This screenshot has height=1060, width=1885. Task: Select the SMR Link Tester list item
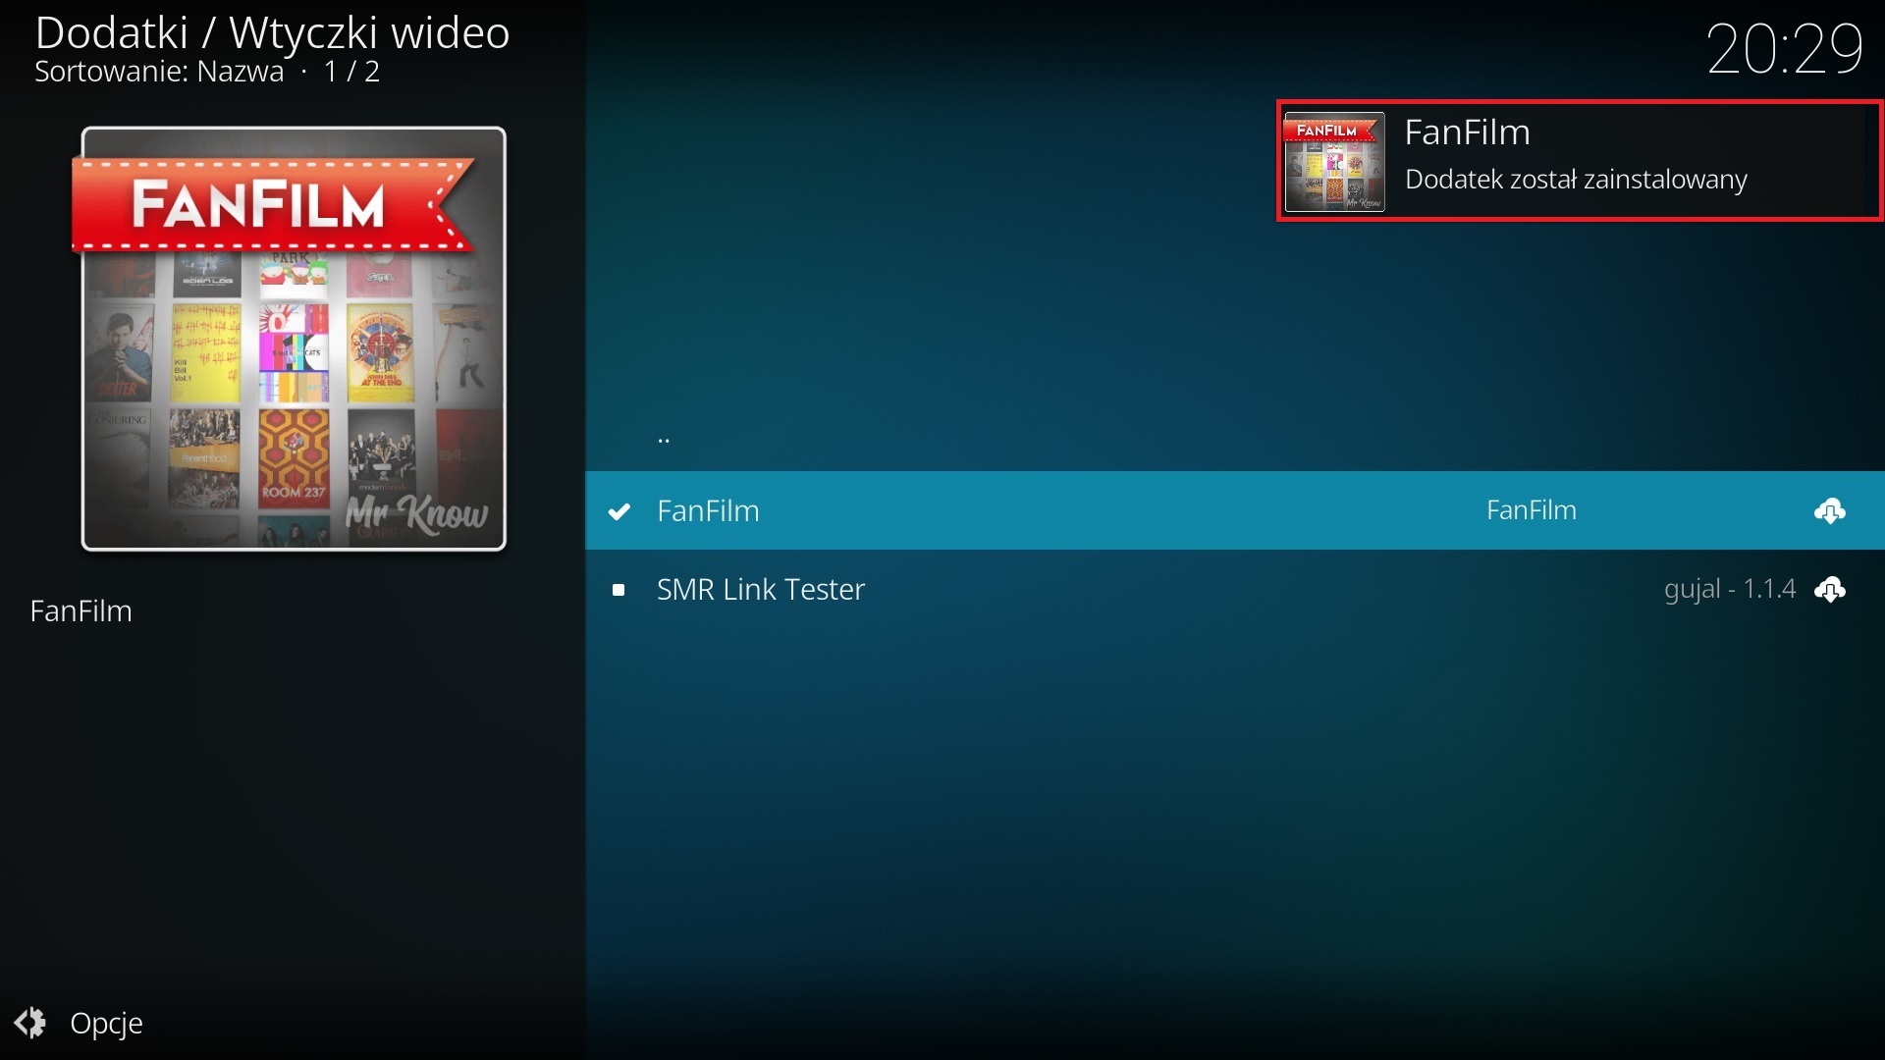(x=761, y=590)
